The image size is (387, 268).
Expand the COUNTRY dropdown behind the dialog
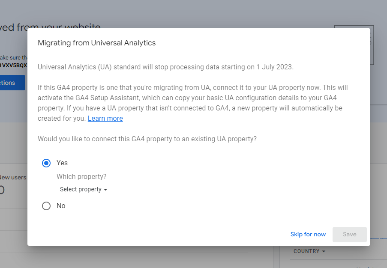[309, 251]
